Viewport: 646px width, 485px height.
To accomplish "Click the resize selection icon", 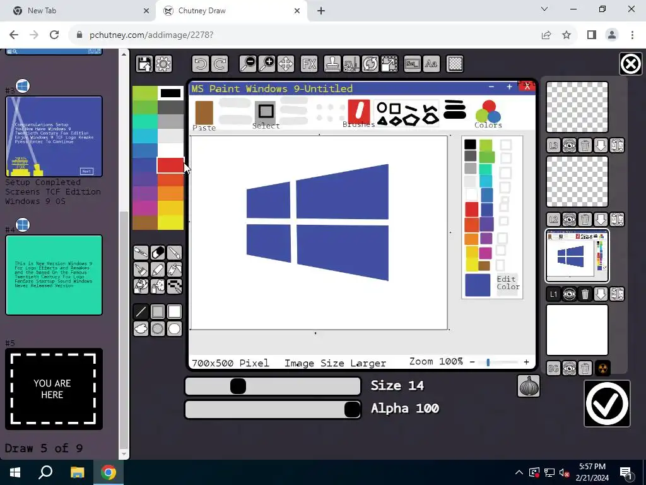I will coord(389,64).
